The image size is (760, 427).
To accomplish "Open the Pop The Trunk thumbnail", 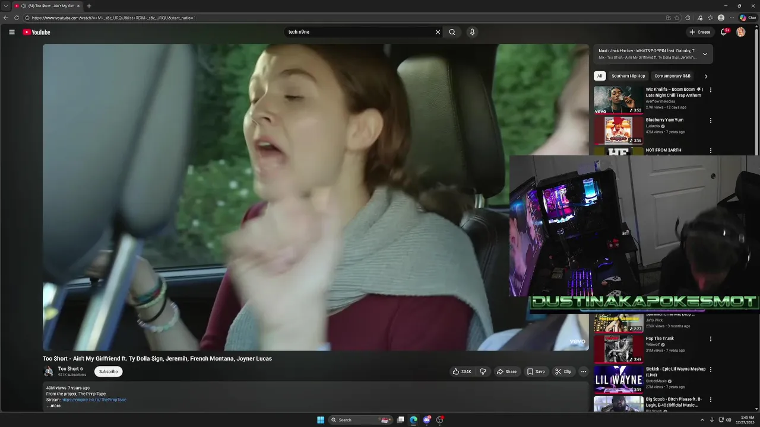I will [619, 349].
